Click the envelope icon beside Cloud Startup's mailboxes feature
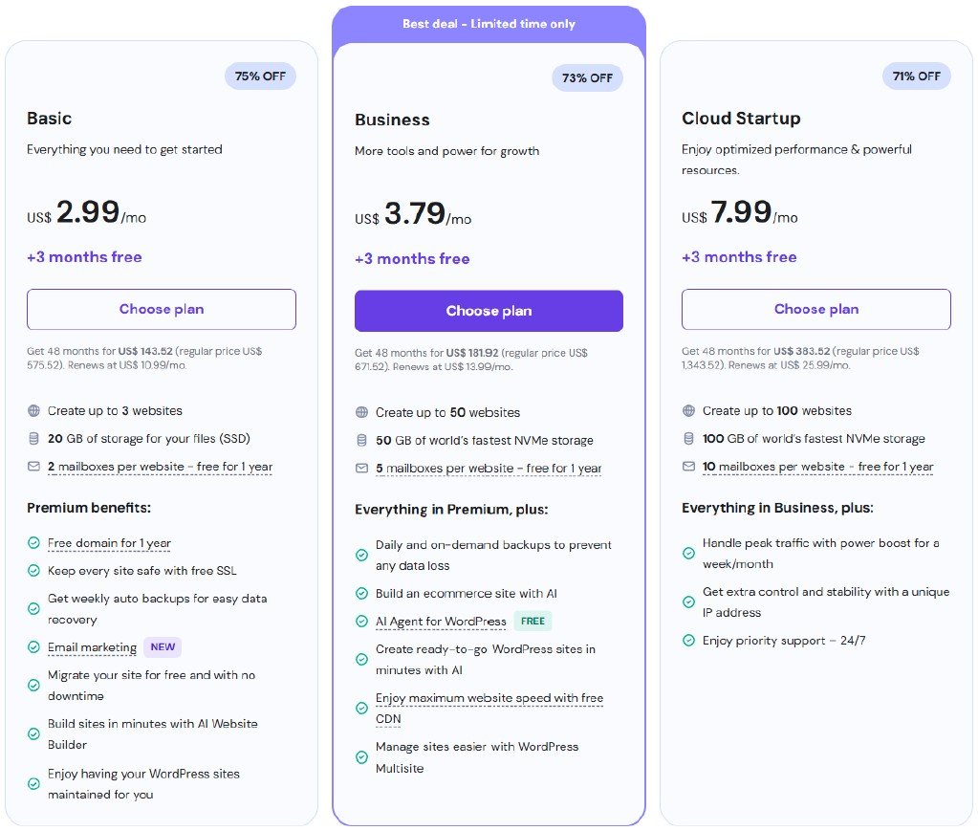978x831 pixels. [x=688, y=467]
